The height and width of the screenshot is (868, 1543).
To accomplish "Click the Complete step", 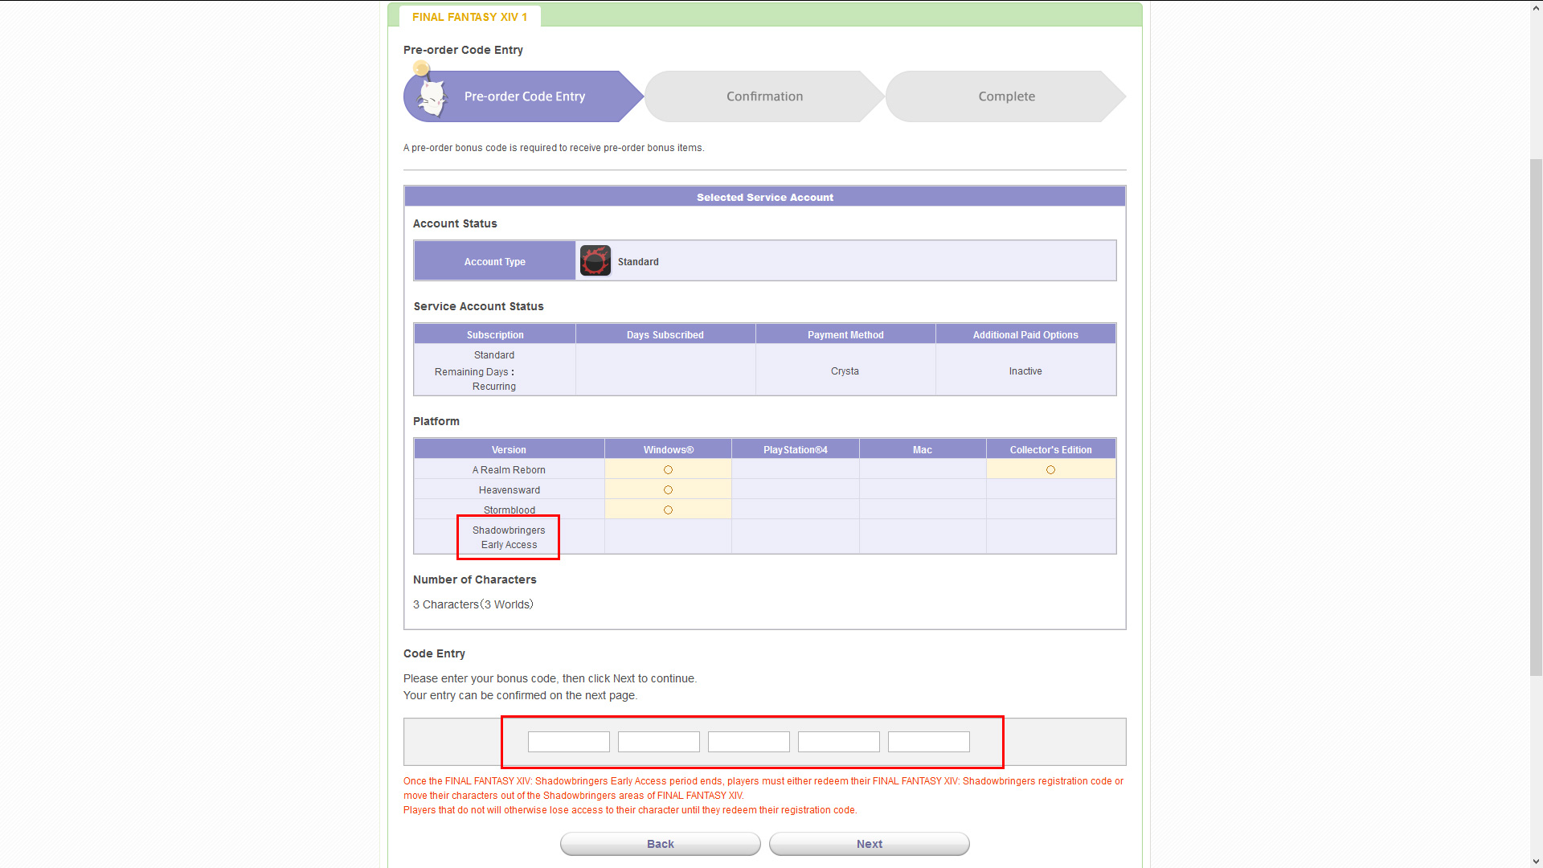I will click(1006, 96).
